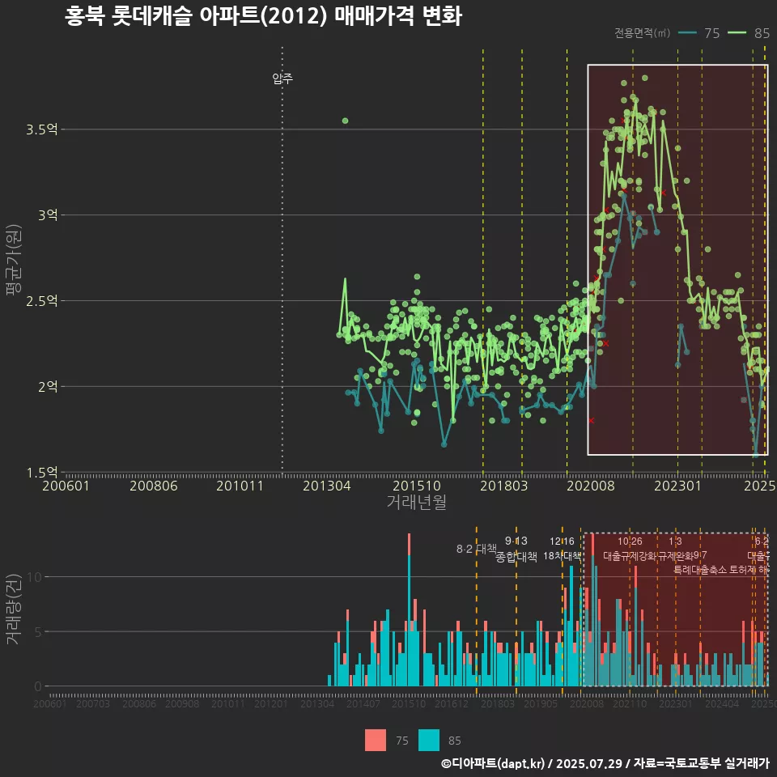
Task: Click 202404 on the volume chart axis
Action: [x=722, y=703]
